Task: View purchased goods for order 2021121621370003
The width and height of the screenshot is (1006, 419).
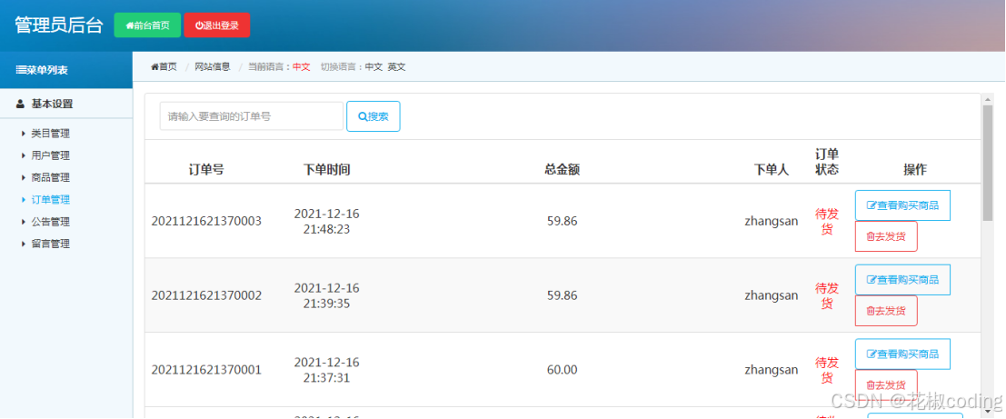Action: point(902,205)
